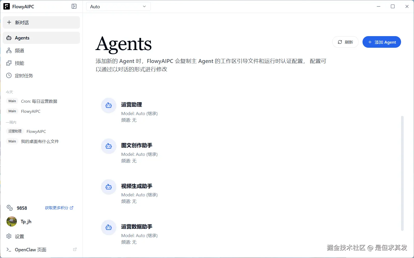414x258 pixels.
Task: Select the 视频生成助手 agent icon
Action: [108, 187]
